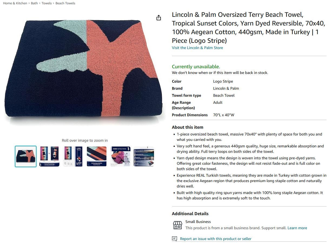Visit the Lincoln & Palm Store

point(197,48)
